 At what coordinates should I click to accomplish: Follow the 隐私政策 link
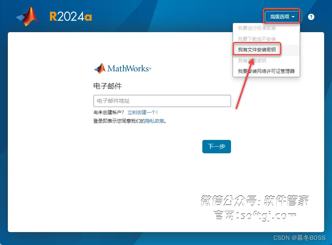[x=155, y=121]
